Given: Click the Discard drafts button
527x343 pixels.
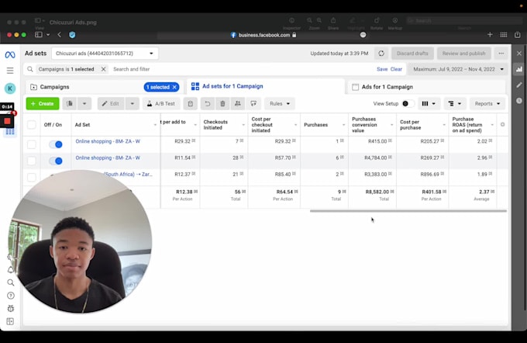Looking at the screenshot, I should pos(412,54).
